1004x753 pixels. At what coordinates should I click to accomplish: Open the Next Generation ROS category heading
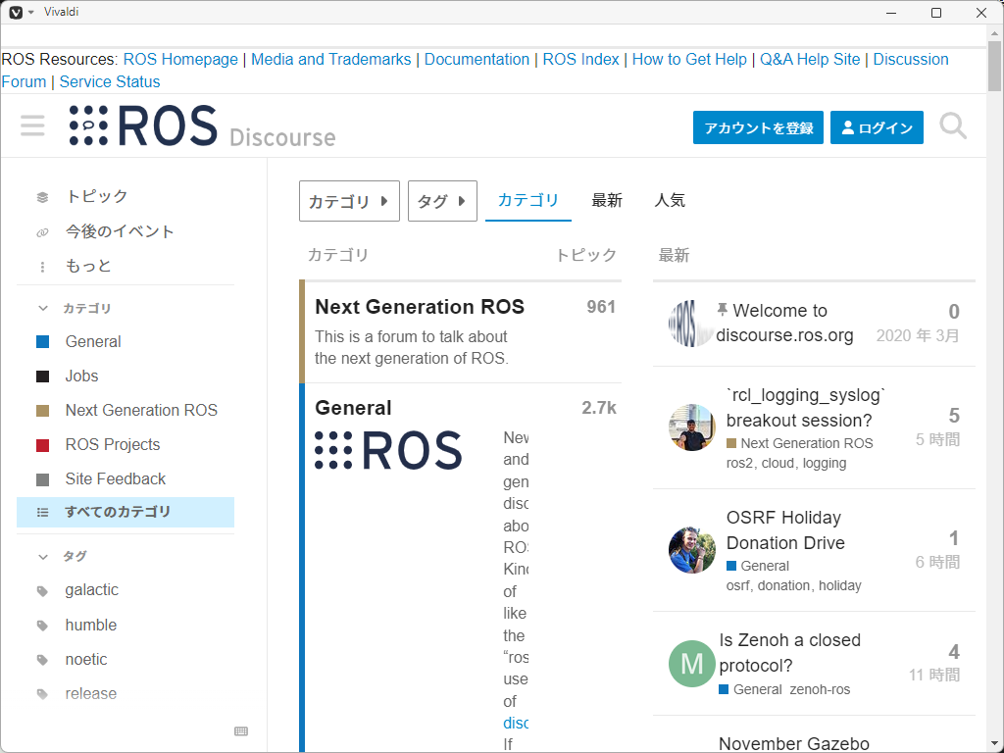coord(420,307)
